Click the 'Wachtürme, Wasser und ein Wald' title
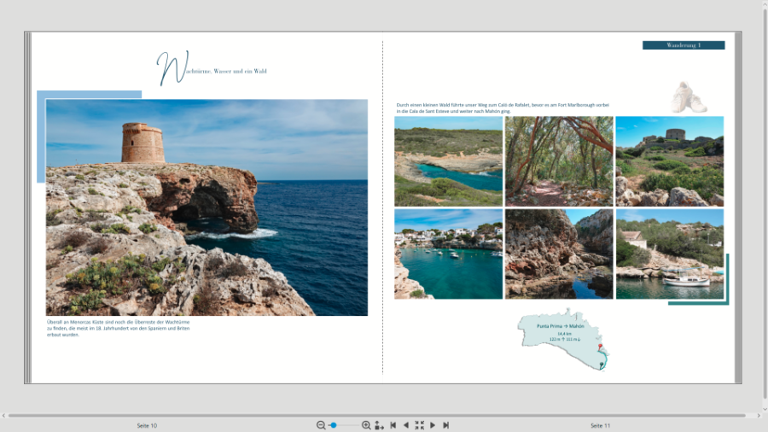Image resolution: width=768 pixels, height=432 pixels. [213, 70]
